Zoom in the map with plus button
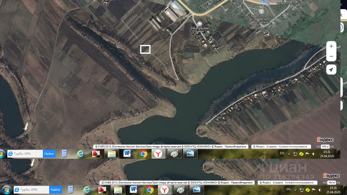The height and width of the screenshot is (195, 347). 331,46
